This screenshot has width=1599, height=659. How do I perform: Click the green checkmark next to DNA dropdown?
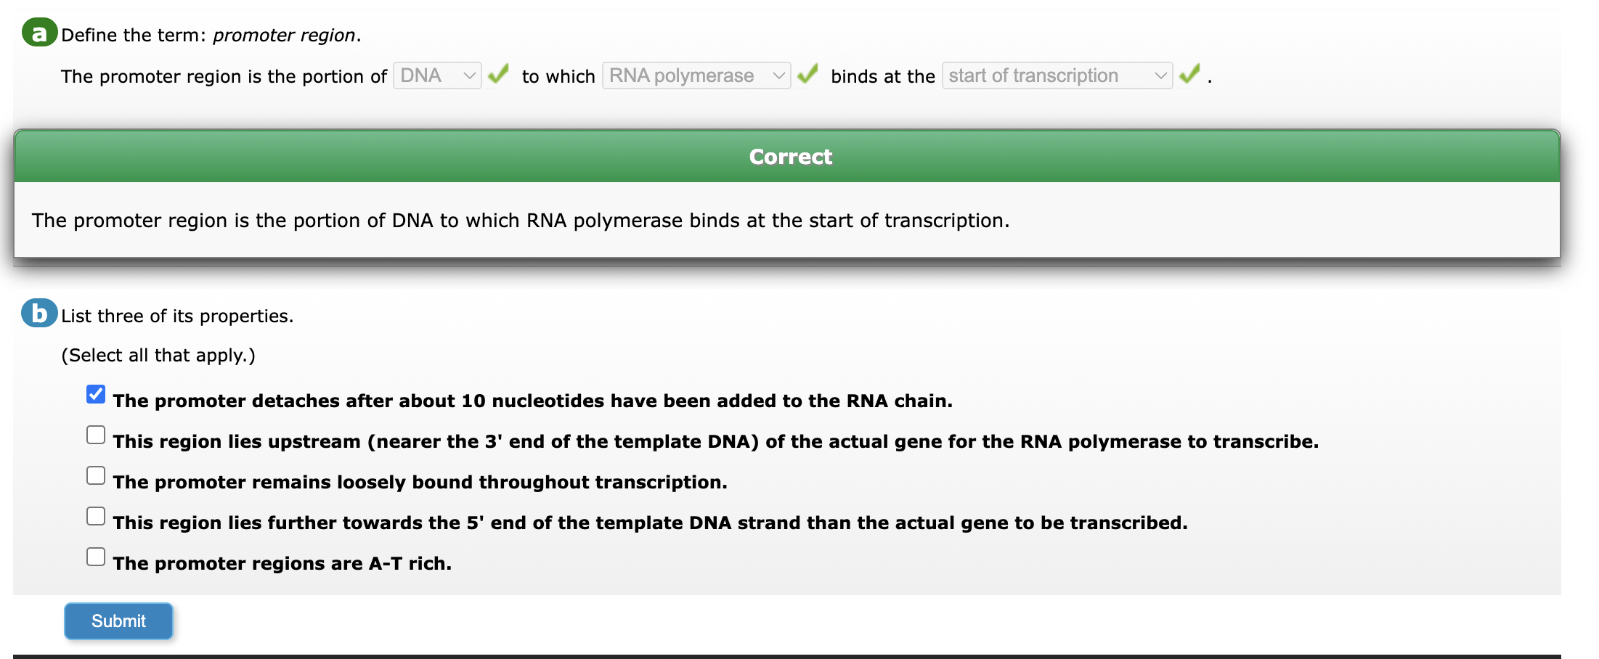point(498,74)
